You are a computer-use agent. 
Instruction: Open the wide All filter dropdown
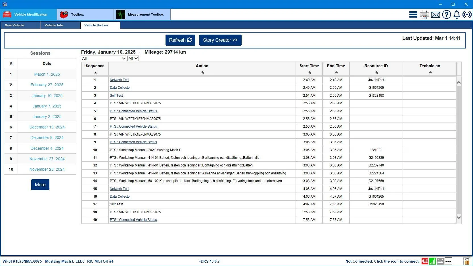[104, 58]
